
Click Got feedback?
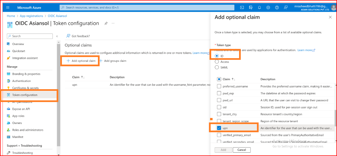[78, 36]
